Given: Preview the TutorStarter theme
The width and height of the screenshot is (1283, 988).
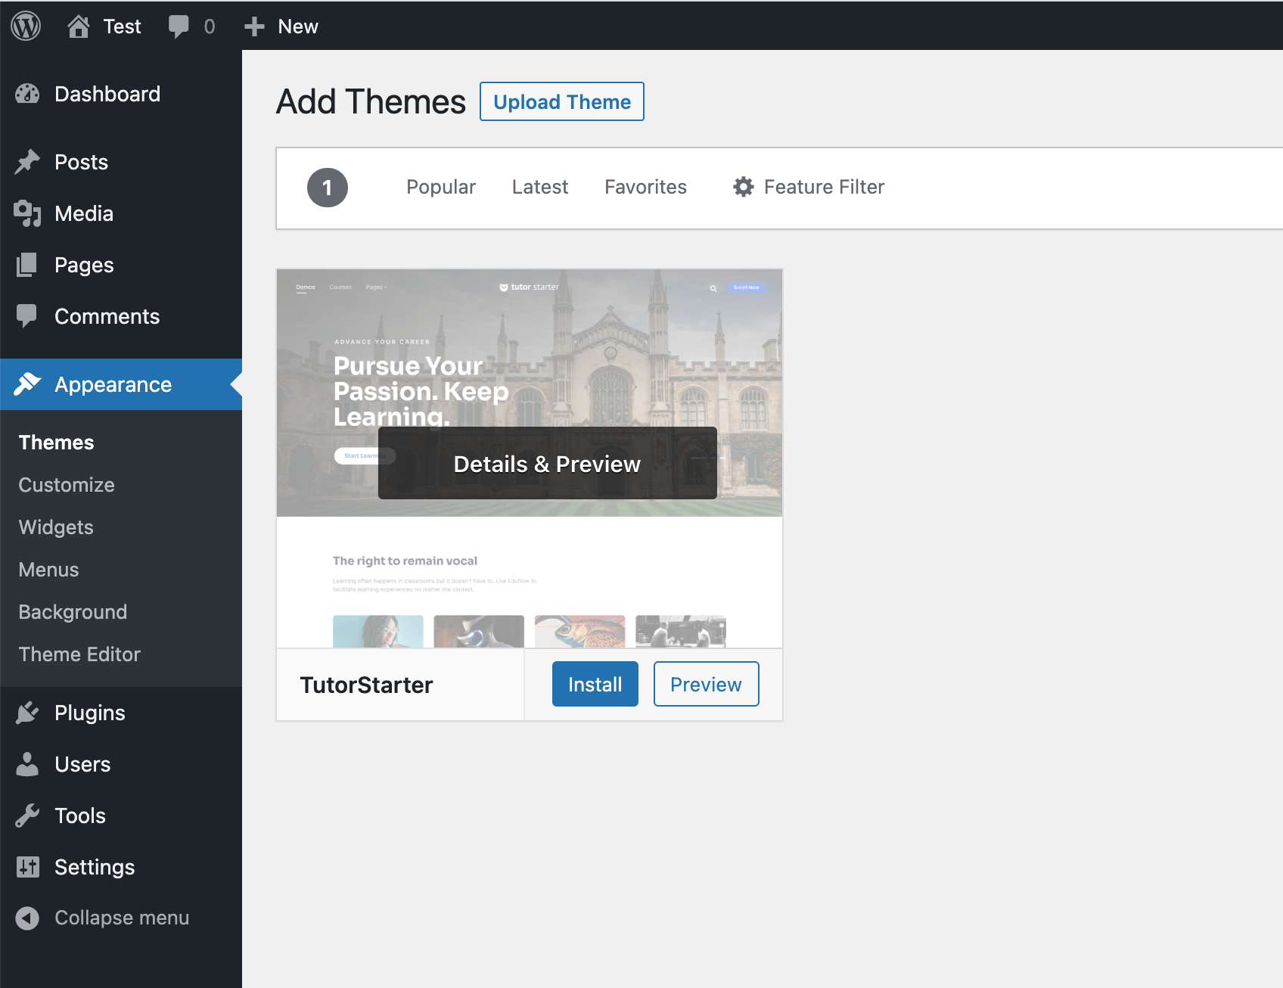Looking at the screenshot, I should pyautogui.click(x=706, y=684).
